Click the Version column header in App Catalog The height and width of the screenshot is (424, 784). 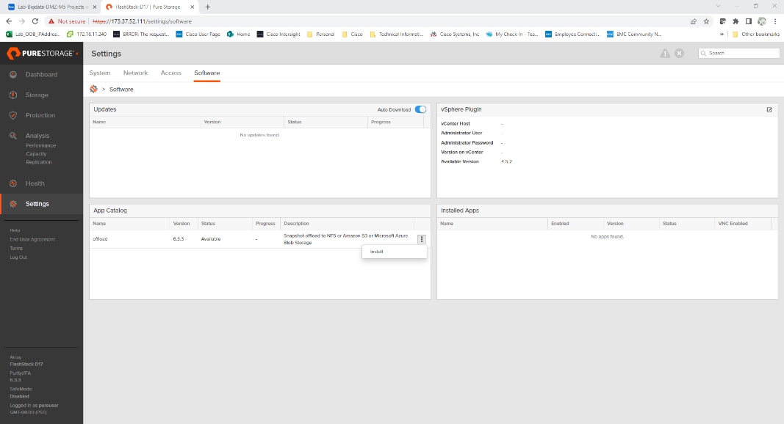181,224
